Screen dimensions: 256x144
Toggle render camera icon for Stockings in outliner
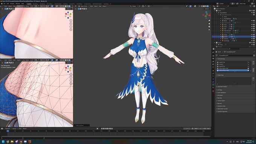254,41
